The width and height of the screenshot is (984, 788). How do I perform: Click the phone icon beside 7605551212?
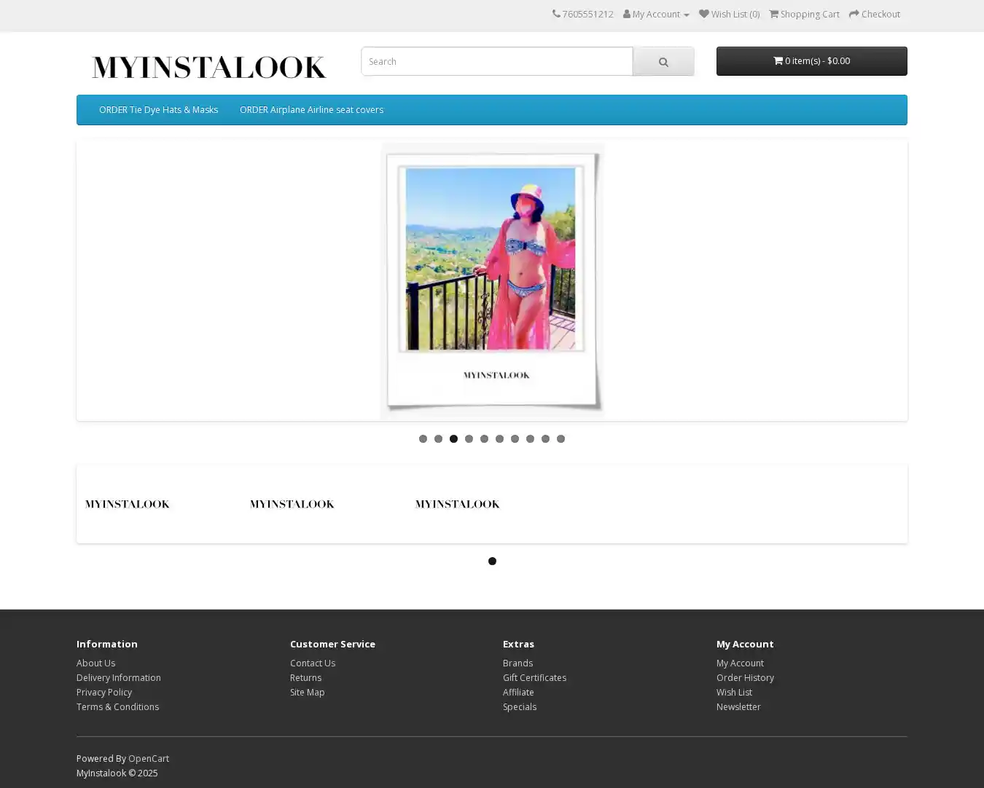556,14
